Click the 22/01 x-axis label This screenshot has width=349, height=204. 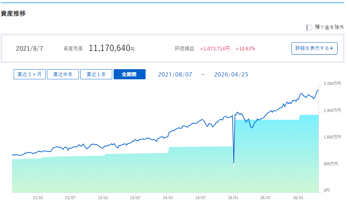click(x=38, y=198)
